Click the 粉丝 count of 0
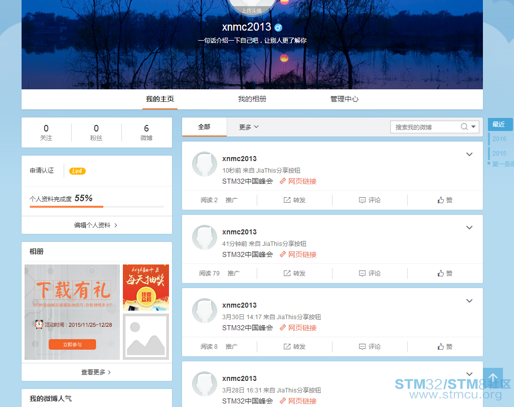Screen dimensions: 514x407 [96, 132]
